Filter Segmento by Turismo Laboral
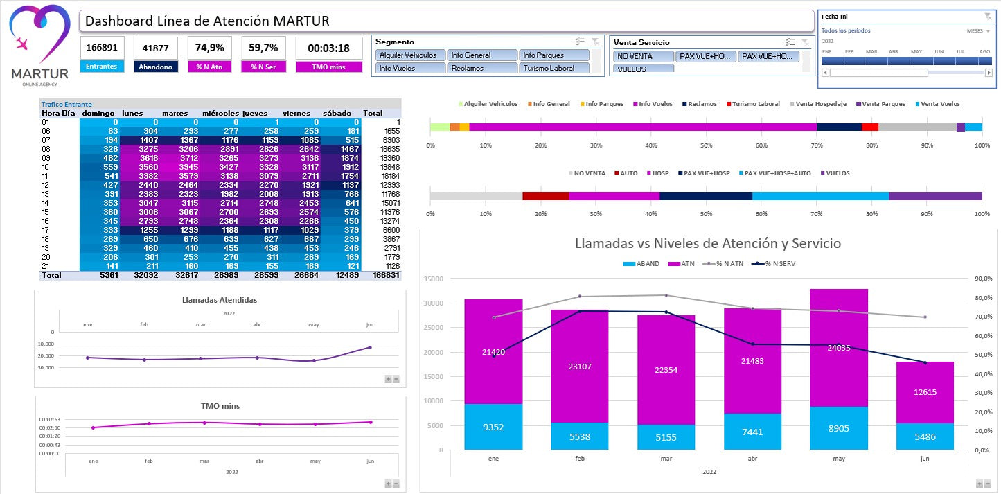1001x494 pixels. 554,67
